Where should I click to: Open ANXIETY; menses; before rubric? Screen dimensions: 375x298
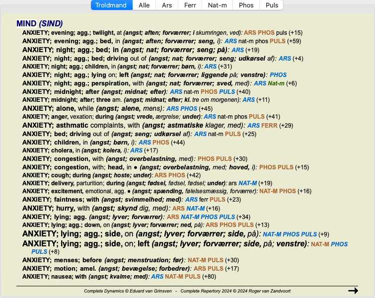click(x=62, y=260)
